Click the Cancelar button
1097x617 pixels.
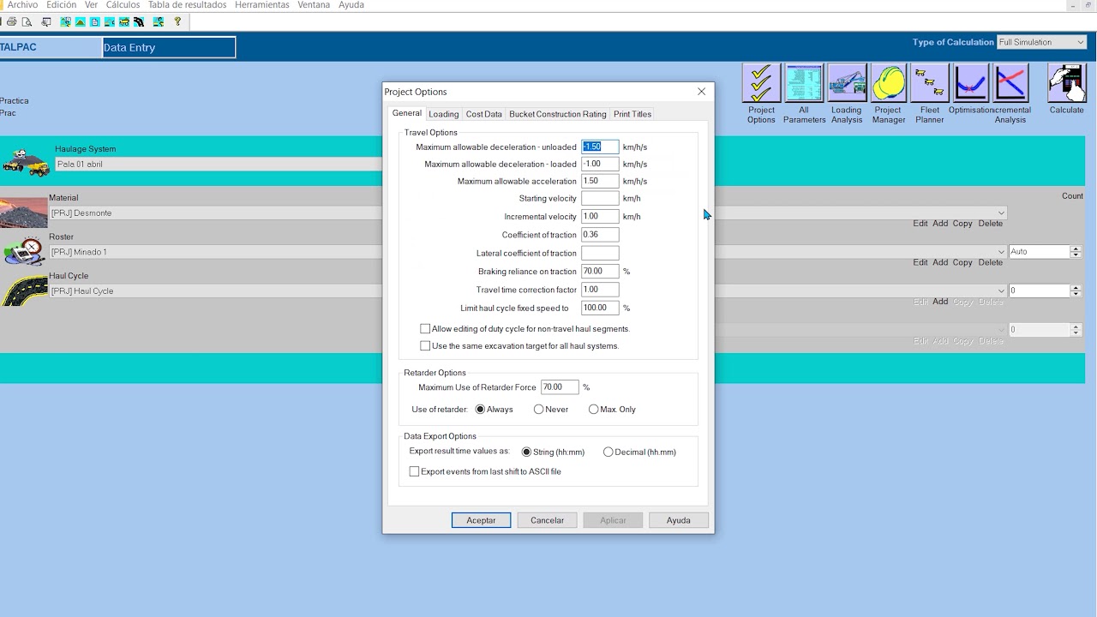[547, 520]
